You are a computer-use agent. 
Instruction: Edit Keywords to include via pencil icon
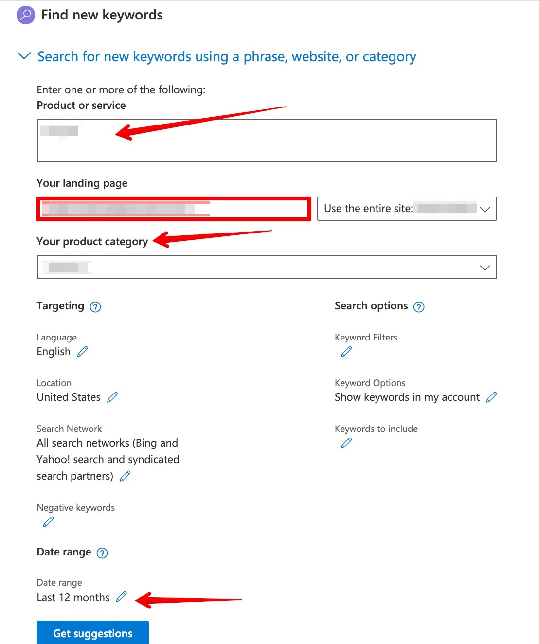point(346,443)
